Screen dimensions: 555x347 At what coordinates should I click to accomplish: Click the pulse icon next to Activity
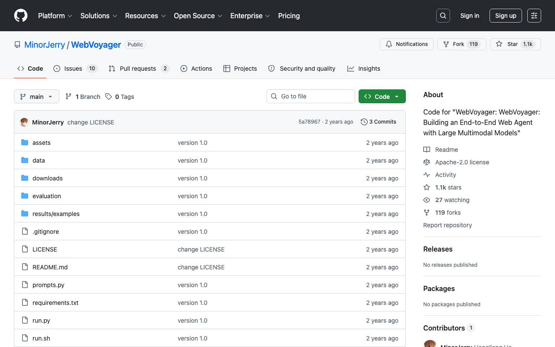tap(427, 175)
